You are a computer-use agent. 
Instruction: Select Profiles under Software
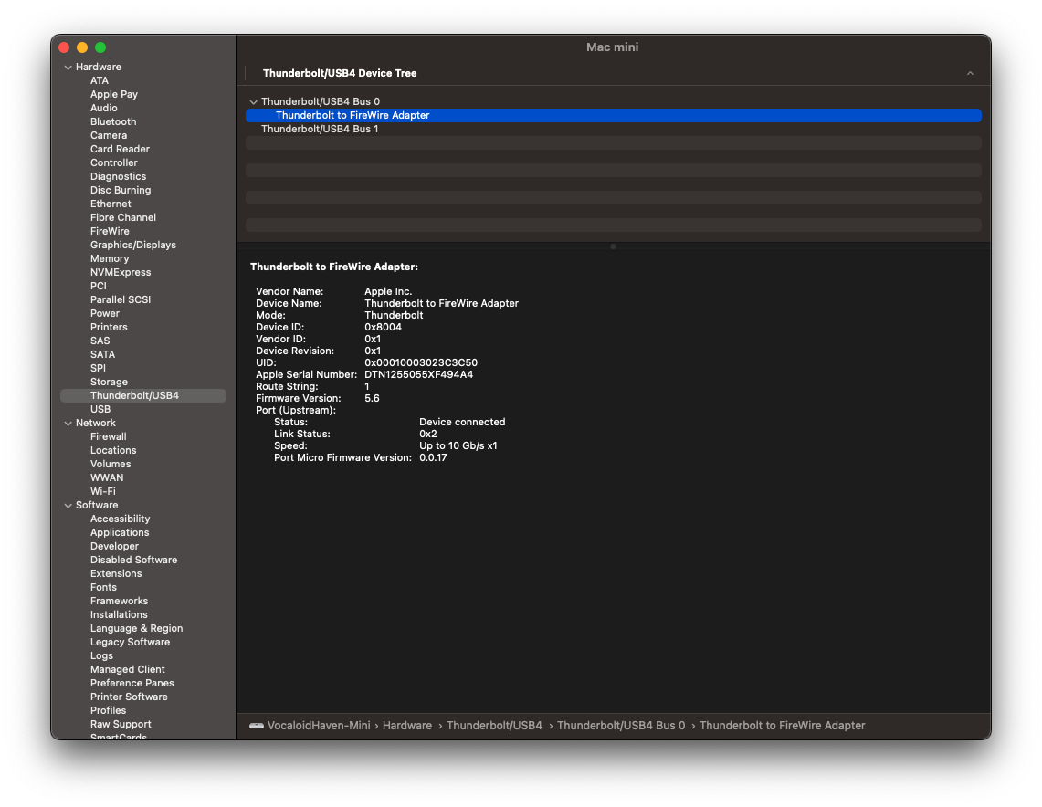tap(109, 711)
